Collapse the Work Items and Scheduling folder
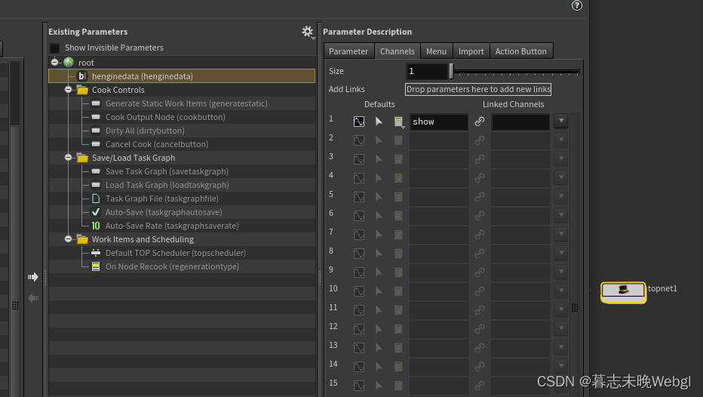The image size is (703, 397). click(x=68, y=239)
